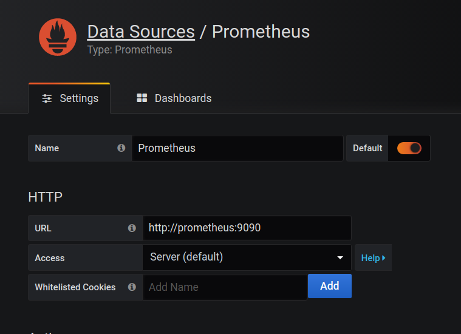The image size is (461, 334).
Task: Click the info icon beside Name
Action: [x=121, y=148]
